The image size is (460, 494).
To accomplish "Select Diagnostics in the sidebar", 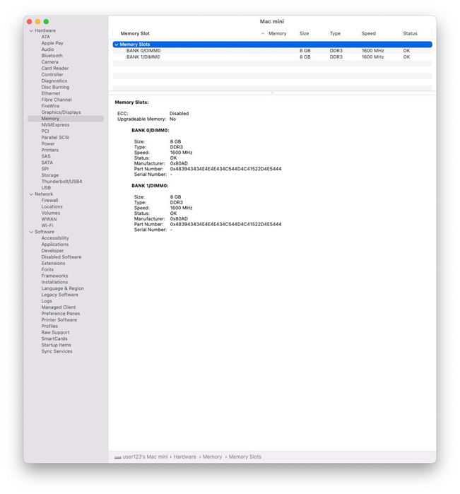I will point(54,81).
